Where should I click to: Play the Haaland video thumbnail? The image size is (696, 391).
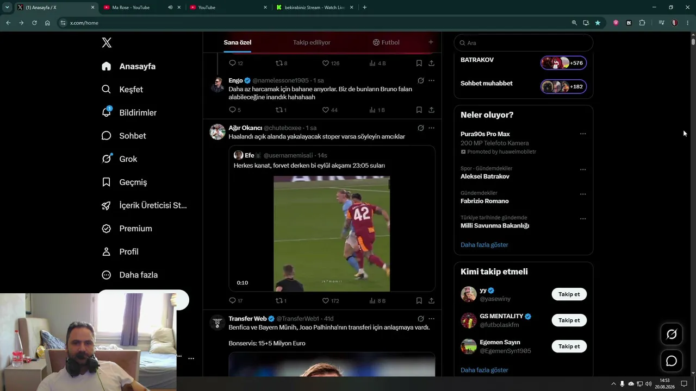click(332, 234)
